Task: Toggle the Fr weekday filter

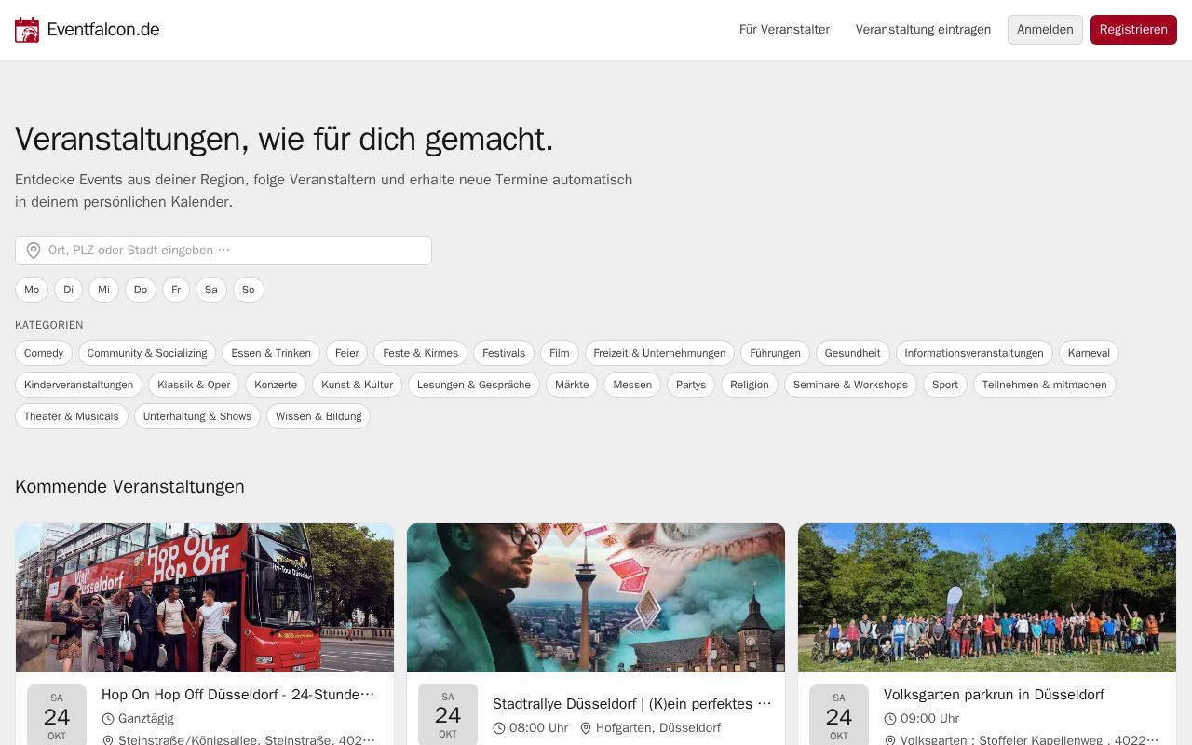Action: click(176, 290)
